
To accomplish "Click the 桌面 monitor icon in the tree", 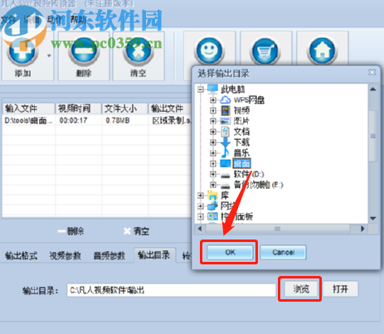I will tap(226, 163).
